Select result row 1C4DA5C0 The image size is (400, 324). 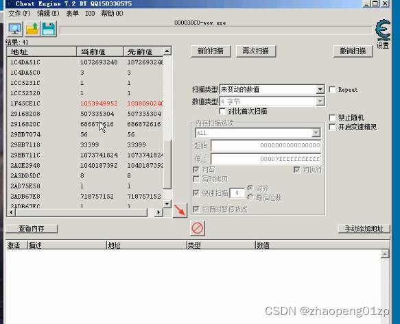(85, 73)
